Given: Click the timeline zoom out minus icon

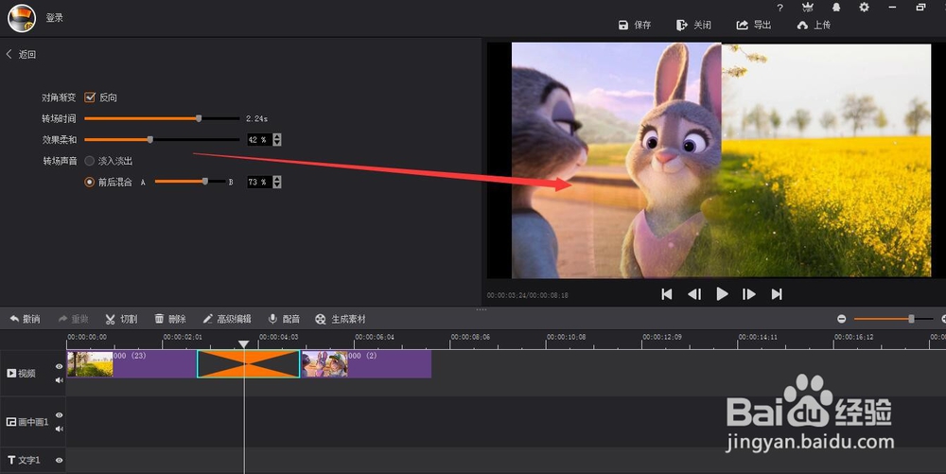Looking at the screenshot, I should point(842,319).
